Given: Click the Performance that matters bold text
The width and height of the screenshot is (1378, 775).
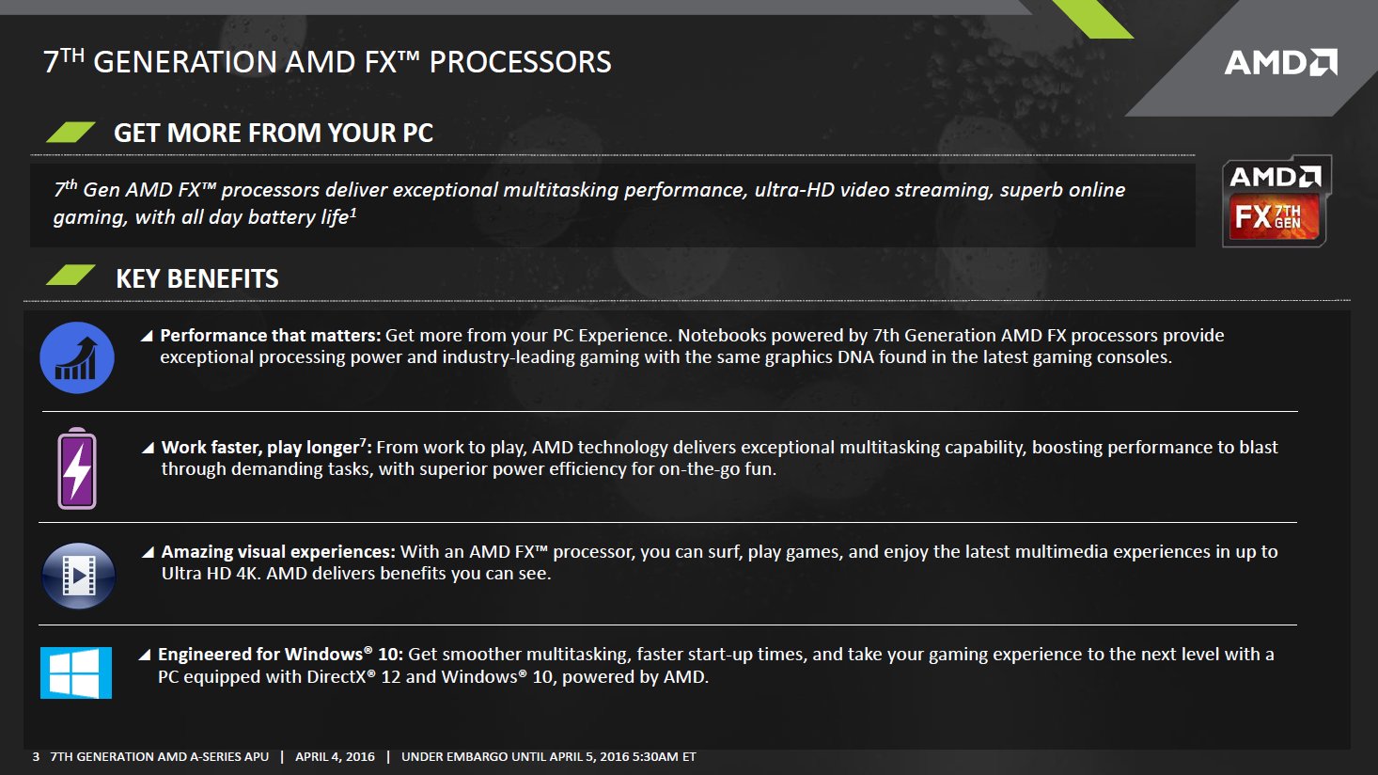Looking at the screenshot, I should point(271,335).
